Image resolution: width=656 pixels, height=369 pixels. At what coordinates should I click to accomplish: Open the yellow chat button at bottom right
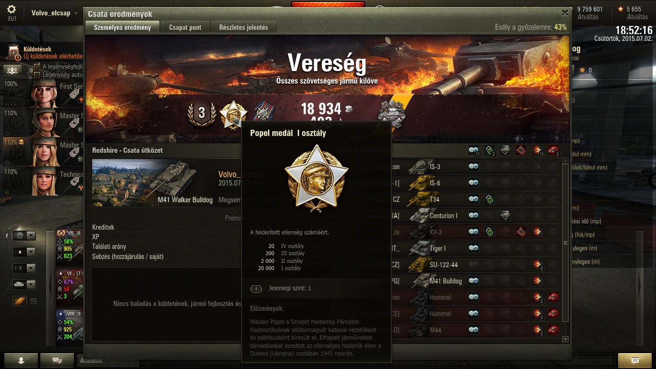pos(634,360)
